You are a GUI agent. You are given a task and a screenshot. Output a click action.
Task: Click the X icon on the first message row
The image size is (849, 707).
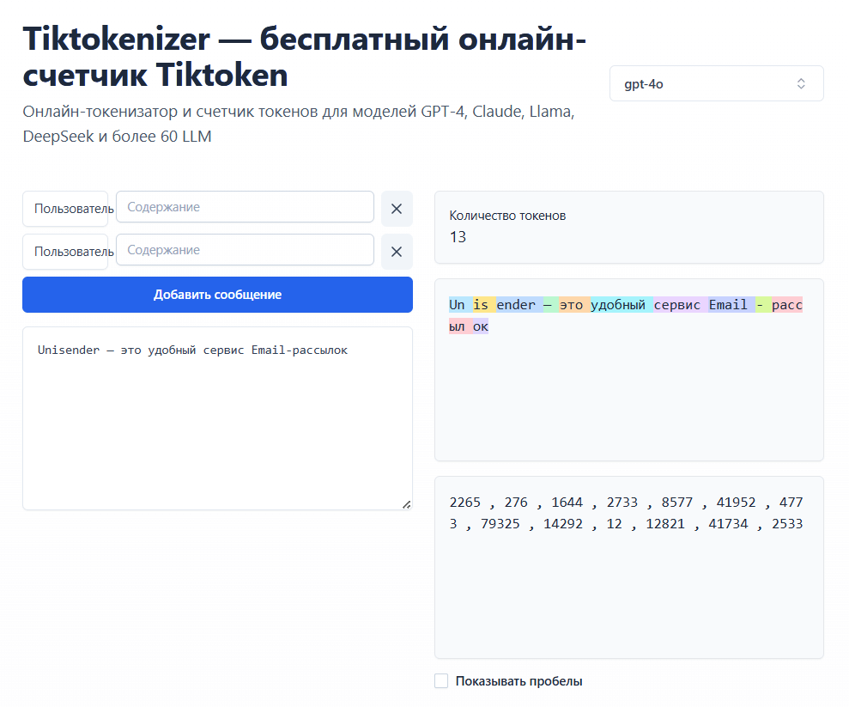(x=396, y=208)
